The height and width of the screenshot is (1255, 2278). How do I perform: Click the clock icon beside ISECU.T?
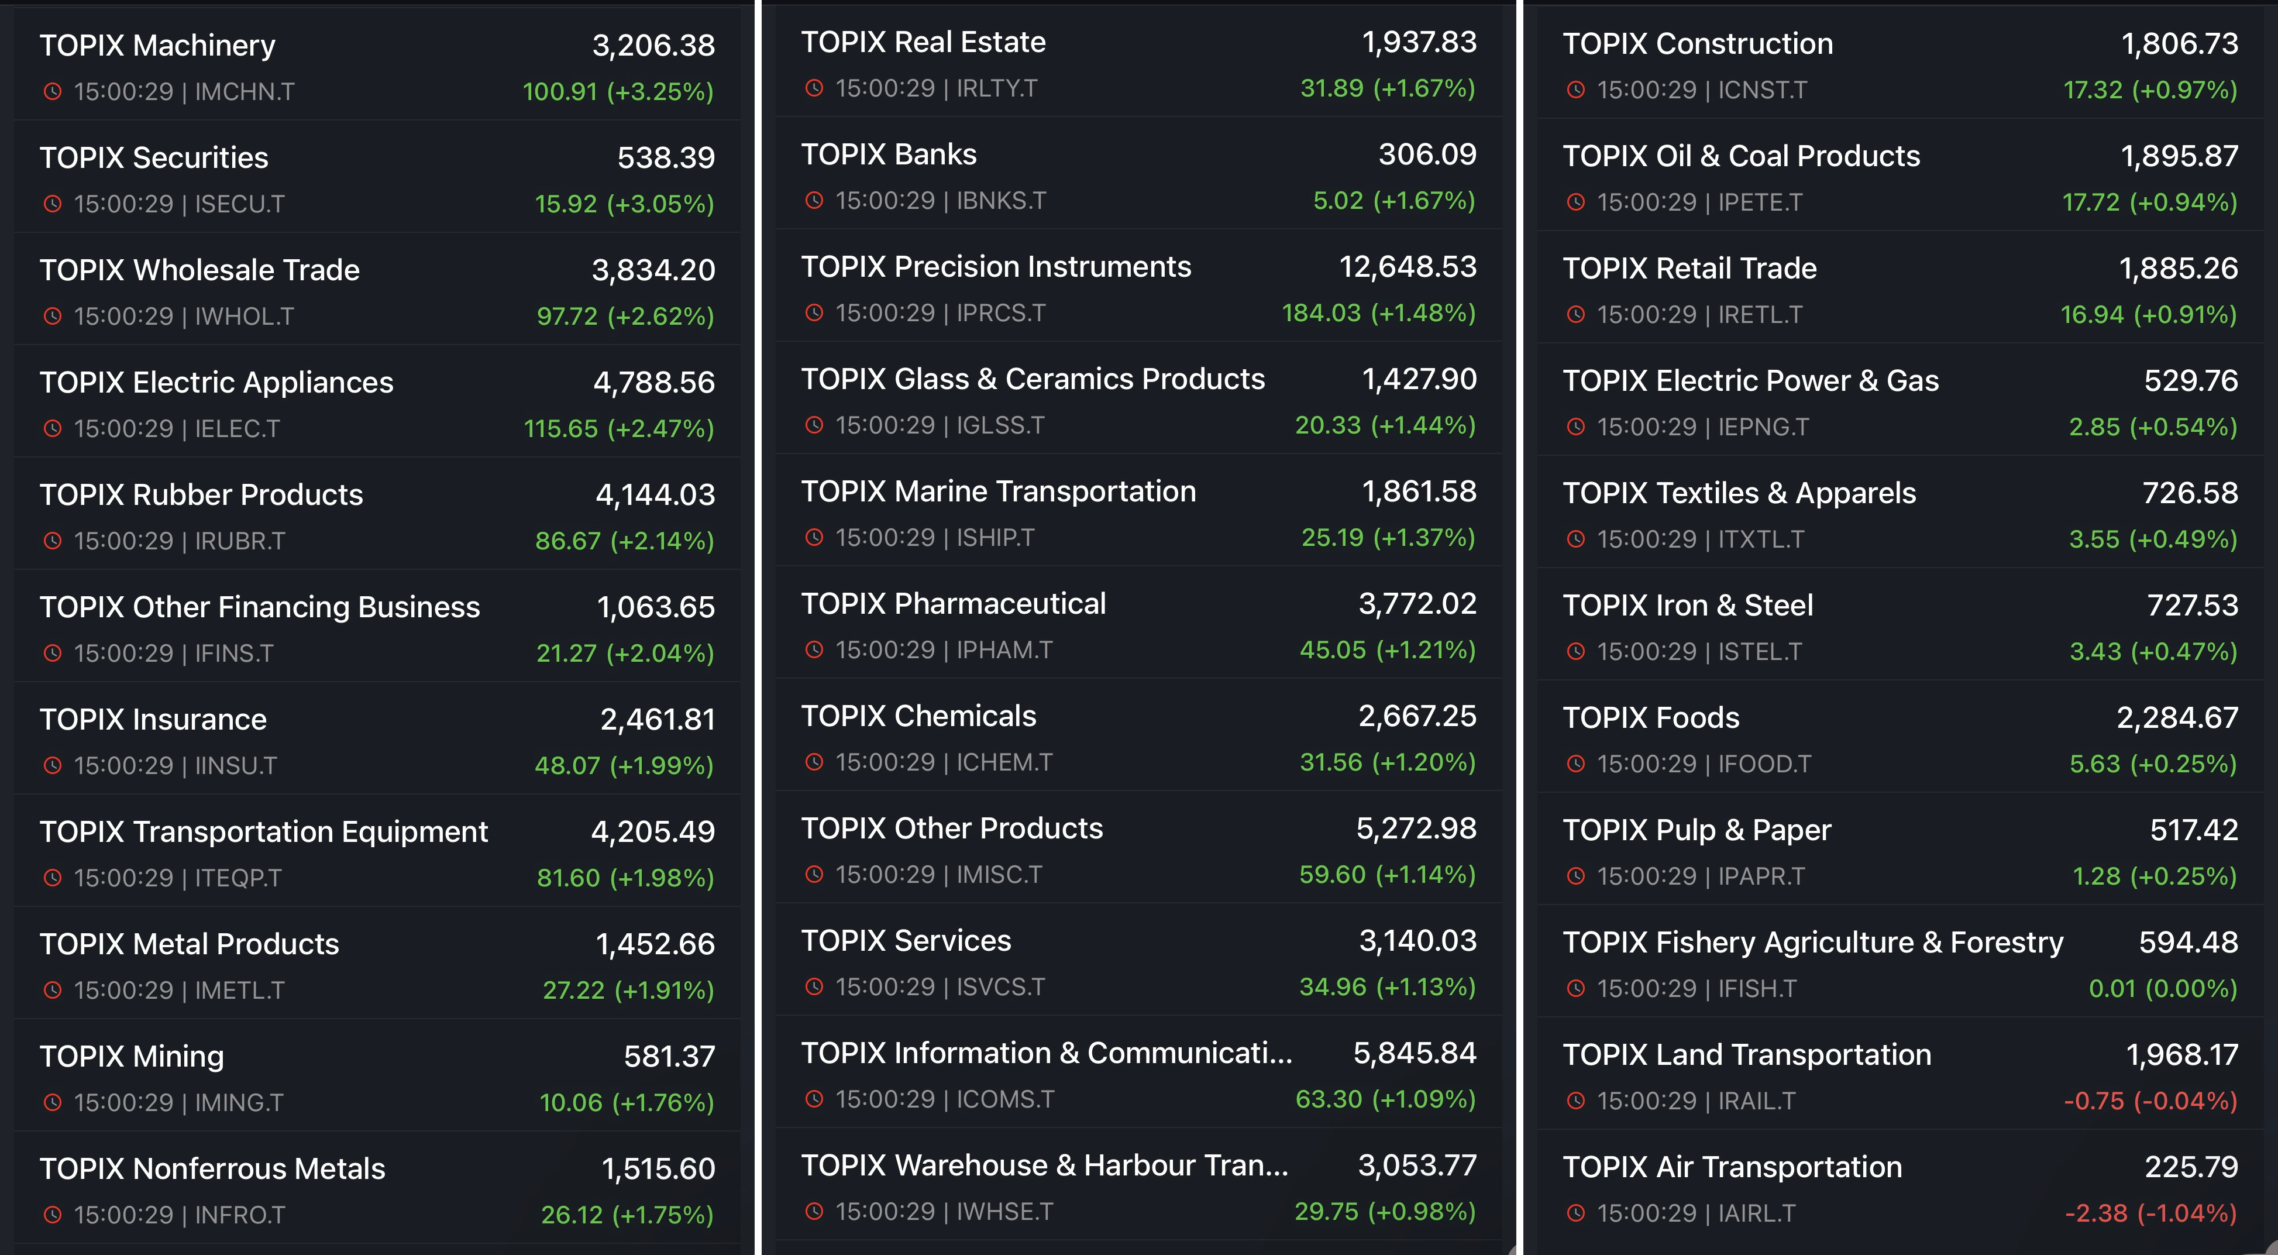pos(53,204)
